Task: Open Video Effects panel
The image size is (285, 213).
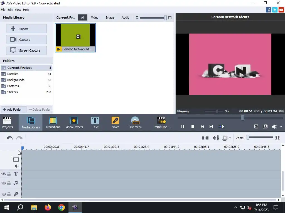Action: pyautogui.click(x=74, y=122)
